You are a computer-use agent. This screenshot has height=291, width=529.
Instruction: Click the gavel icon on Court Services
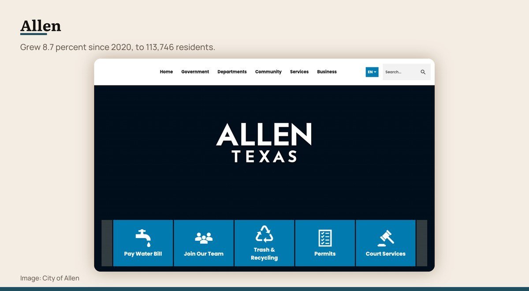click(386, 238)
